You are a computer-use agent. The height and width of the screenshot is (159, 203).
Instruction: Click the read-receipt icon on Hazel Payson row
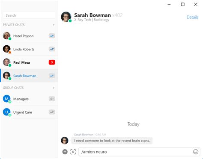(x=52, y=36)
